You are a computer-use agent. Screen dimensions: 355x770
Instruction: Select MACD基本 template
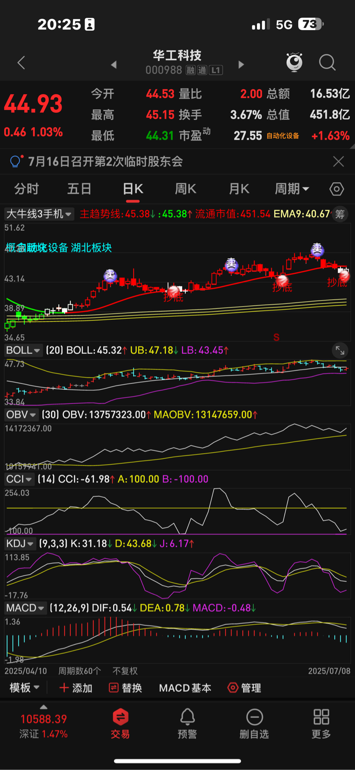(185, 688)
